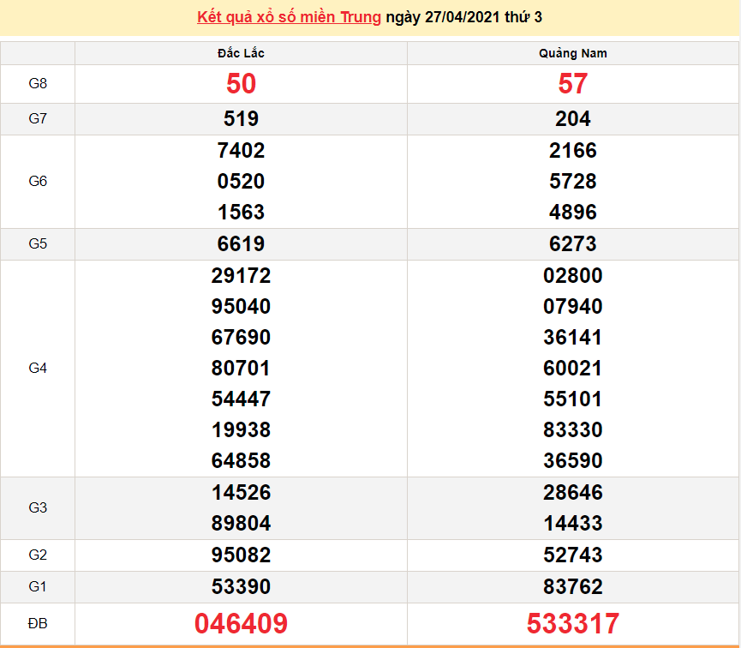Click the Đắc Lắc column header

pos(241,53)
